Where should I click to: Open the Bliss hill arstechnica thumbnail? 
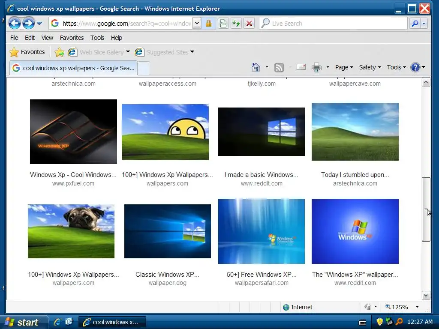click(x=355, y=132)
